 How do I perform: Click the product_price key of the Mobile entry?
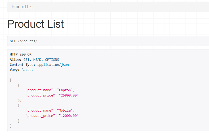pyautogui.click(x=40, y=116)
